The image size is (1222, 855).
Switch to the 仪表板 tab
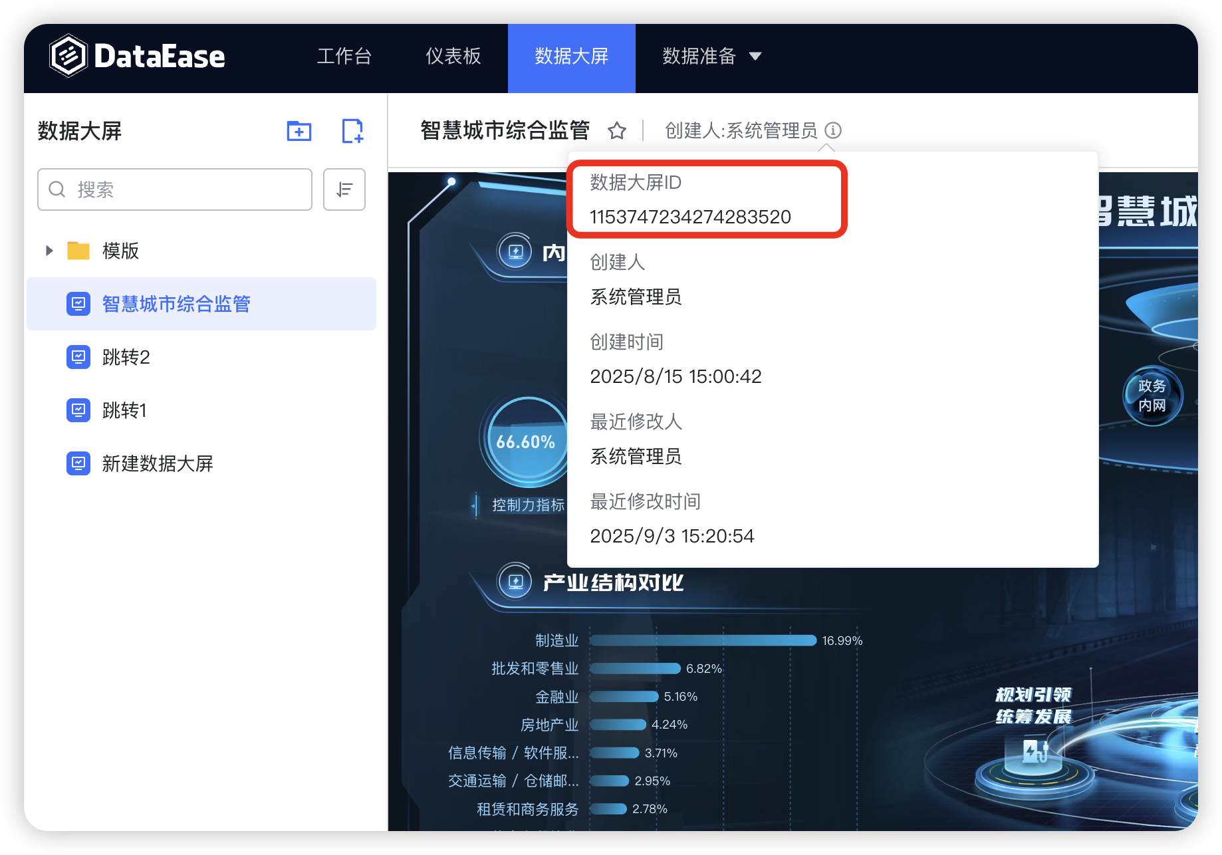pos(453,57)
